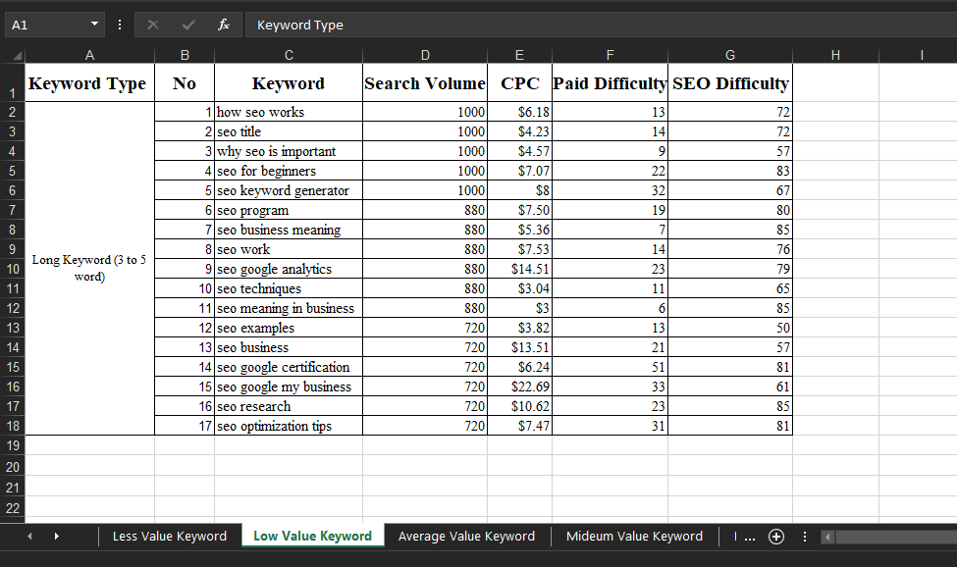Click the Insert Function (fx) icon
The image size is (957, 567).
click(223, 25)
